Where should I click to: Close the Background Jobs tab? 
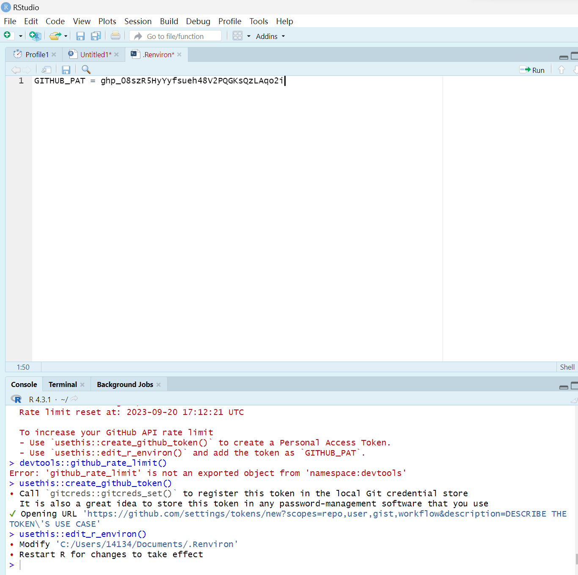(159, 385)
